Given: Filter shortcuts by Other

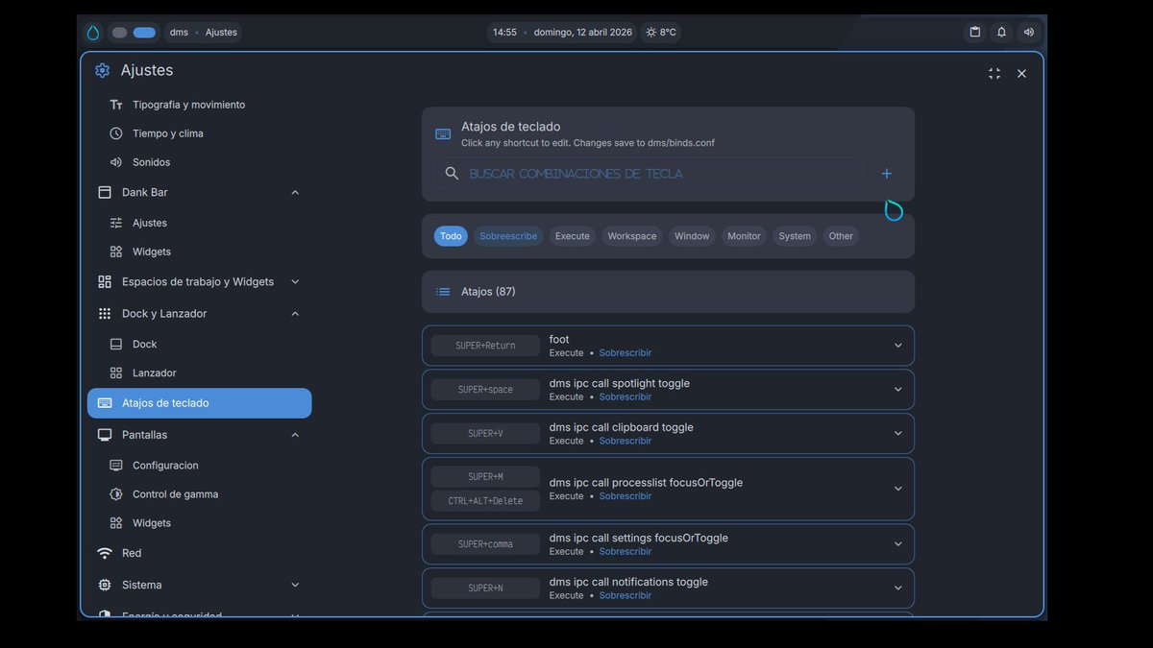Looking at the screenshot, I should coord(841,236).
